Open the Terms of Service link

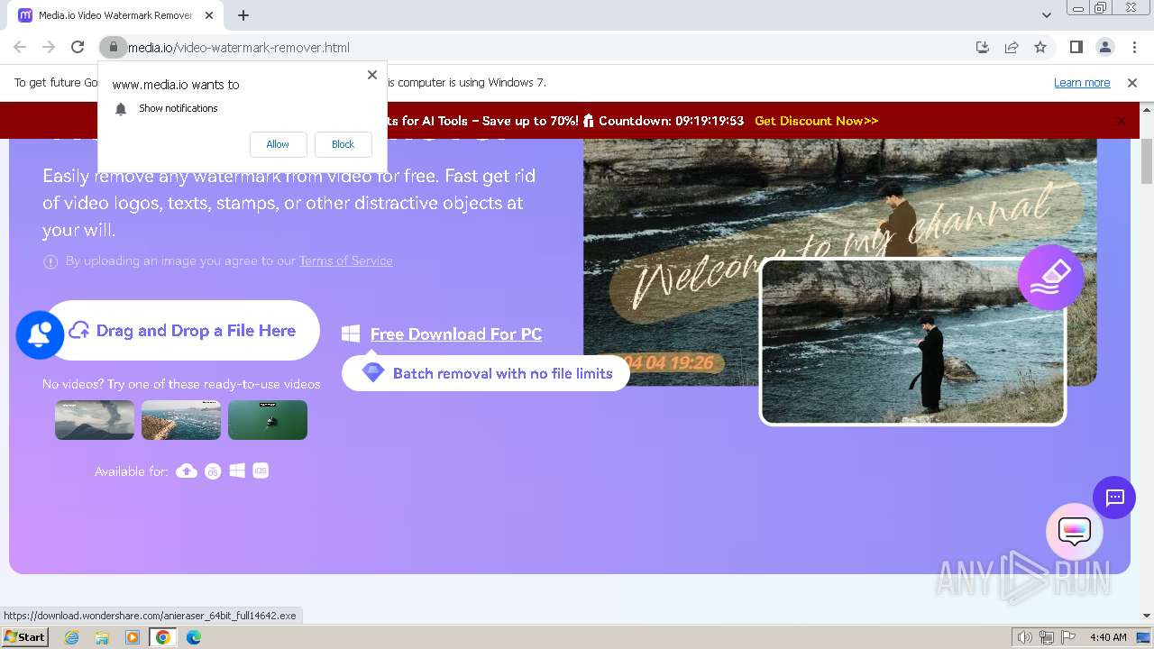point(345,261)
